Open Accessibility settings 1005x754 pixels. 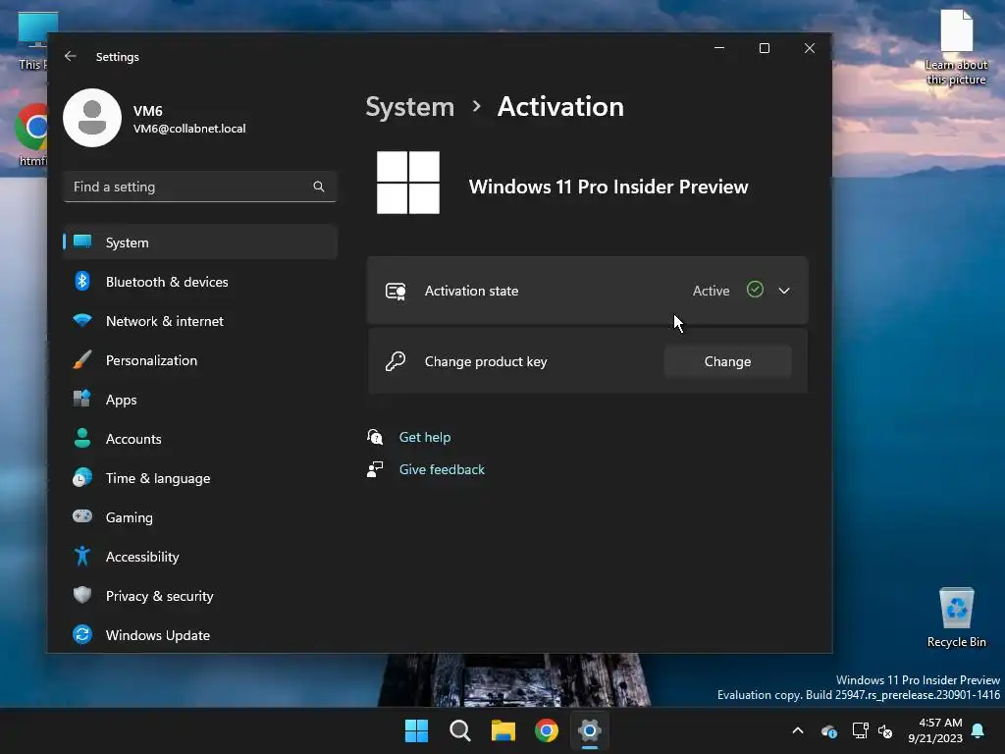pos(200,557)
